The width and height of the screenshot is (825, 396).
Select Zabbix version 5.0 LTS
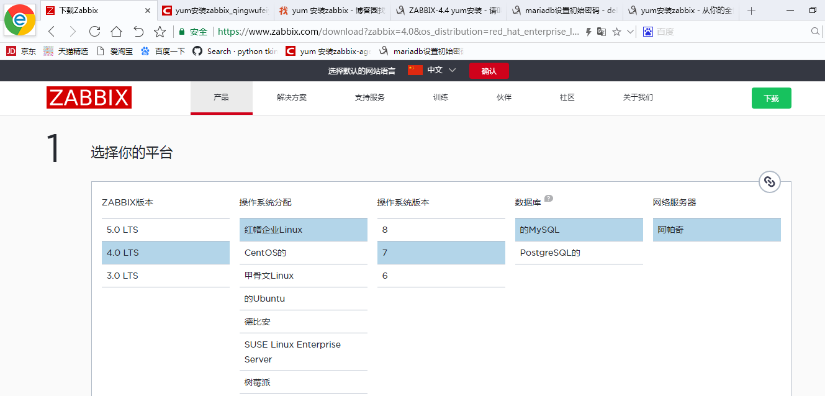(166, 230)
